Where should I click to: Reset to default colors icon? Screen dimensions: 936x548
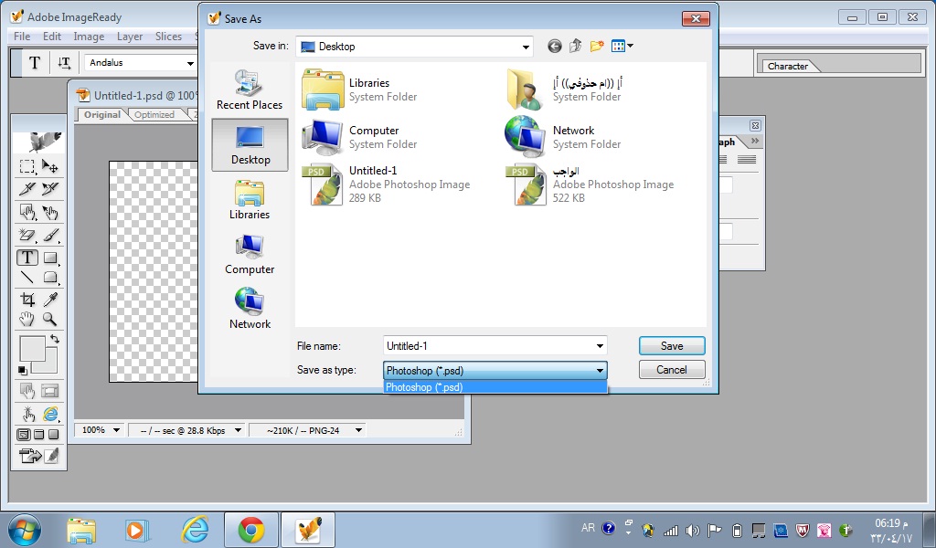coord(23,370)
